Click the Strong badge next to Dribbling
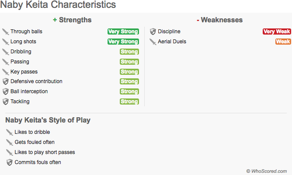 (129, 52)
